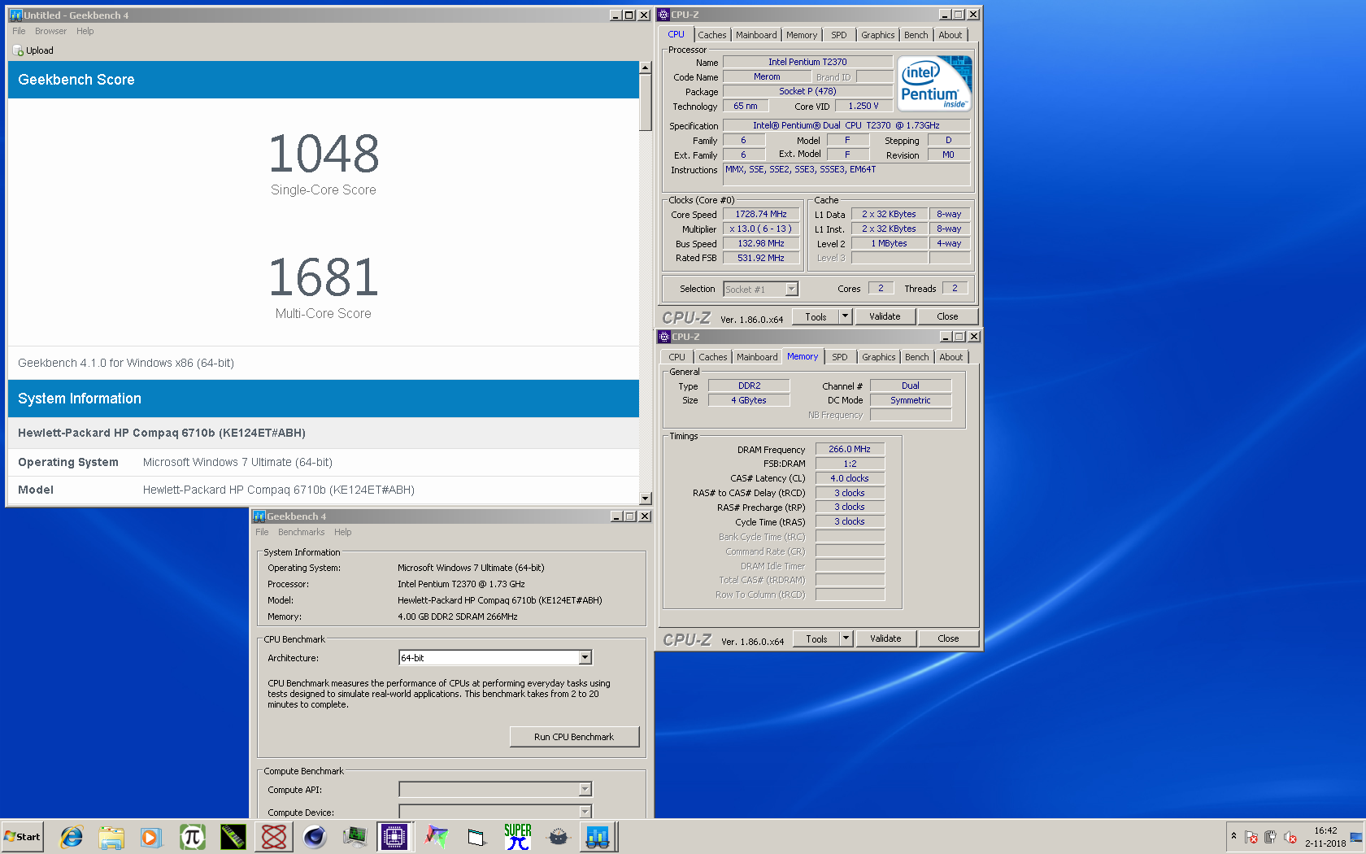
Task: Click the power plug battery icon in the tray
Action: [x=1270, y=837]
